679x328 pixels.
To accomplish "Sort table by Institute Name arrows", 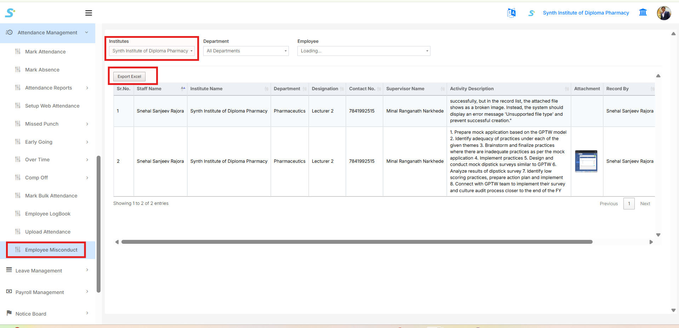I will tap(267, 89).
